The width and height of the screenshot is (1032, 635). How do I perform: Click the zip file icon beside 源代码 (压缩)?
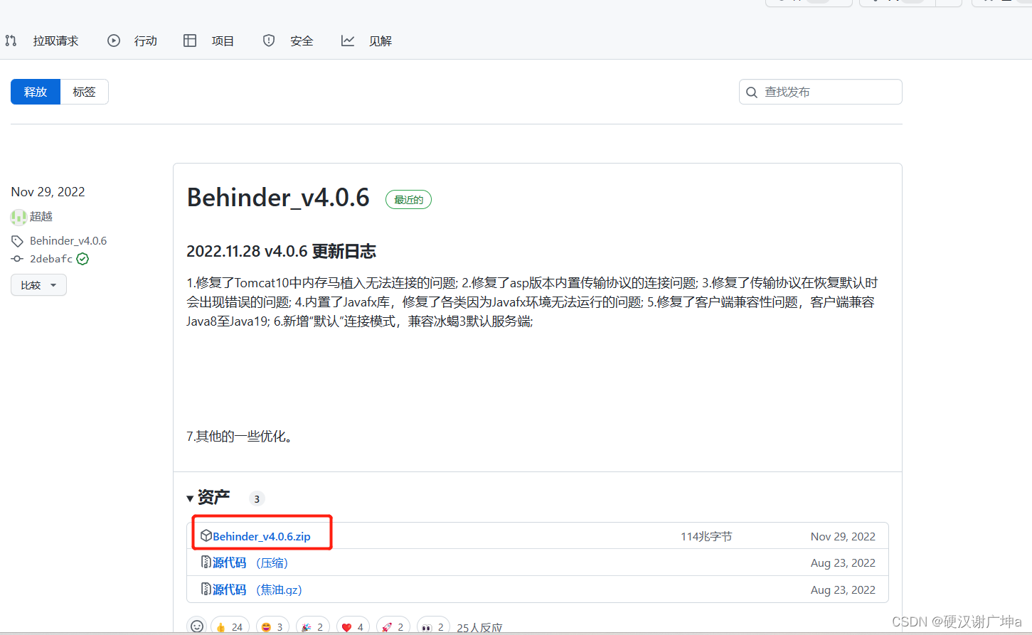pyautogui.click(x=206, y=562)
